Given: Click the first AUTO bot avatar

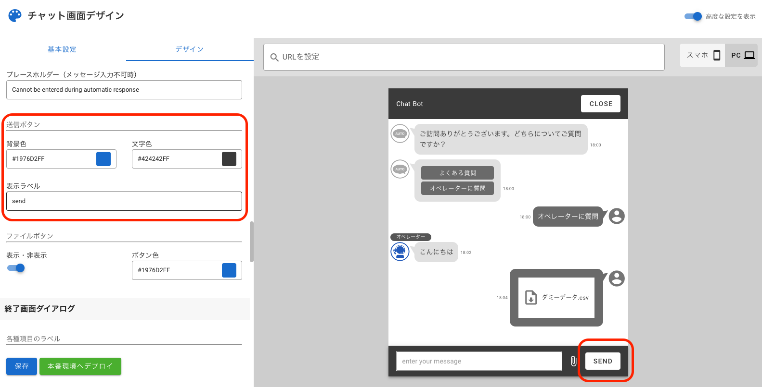Looking at the screenshot, I should coord(400,133).
